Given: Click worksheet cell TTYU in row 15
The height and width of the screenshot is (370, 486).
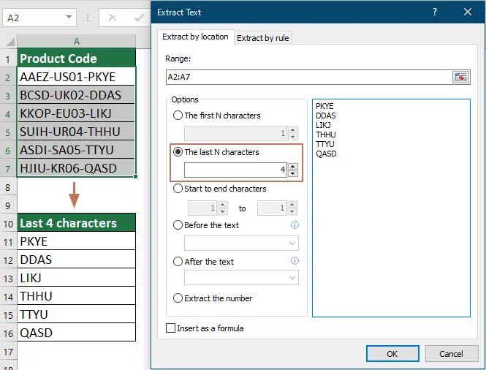Looking at the screenshot, I should pos(77,314).
